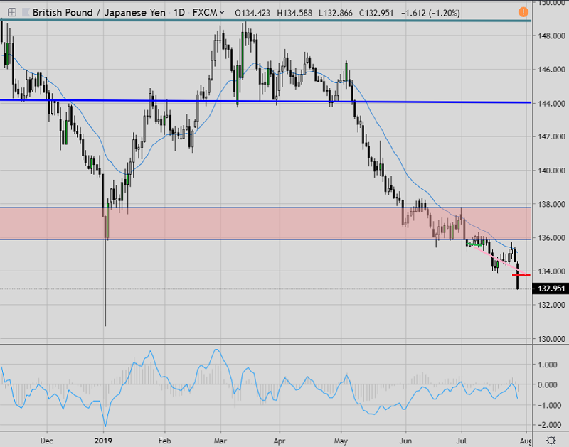The width and height of the screenshot is (569, 447).
Task: Click the orange alert warning icon
Action: [x=523, y=12]
